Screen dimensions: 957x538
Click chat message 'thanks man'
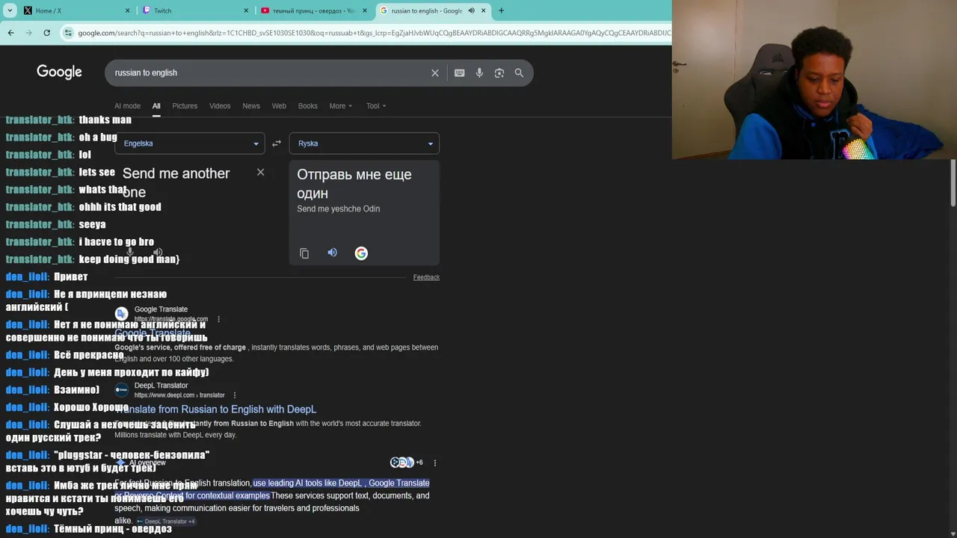pyautogui.click(x=105, y=120)
